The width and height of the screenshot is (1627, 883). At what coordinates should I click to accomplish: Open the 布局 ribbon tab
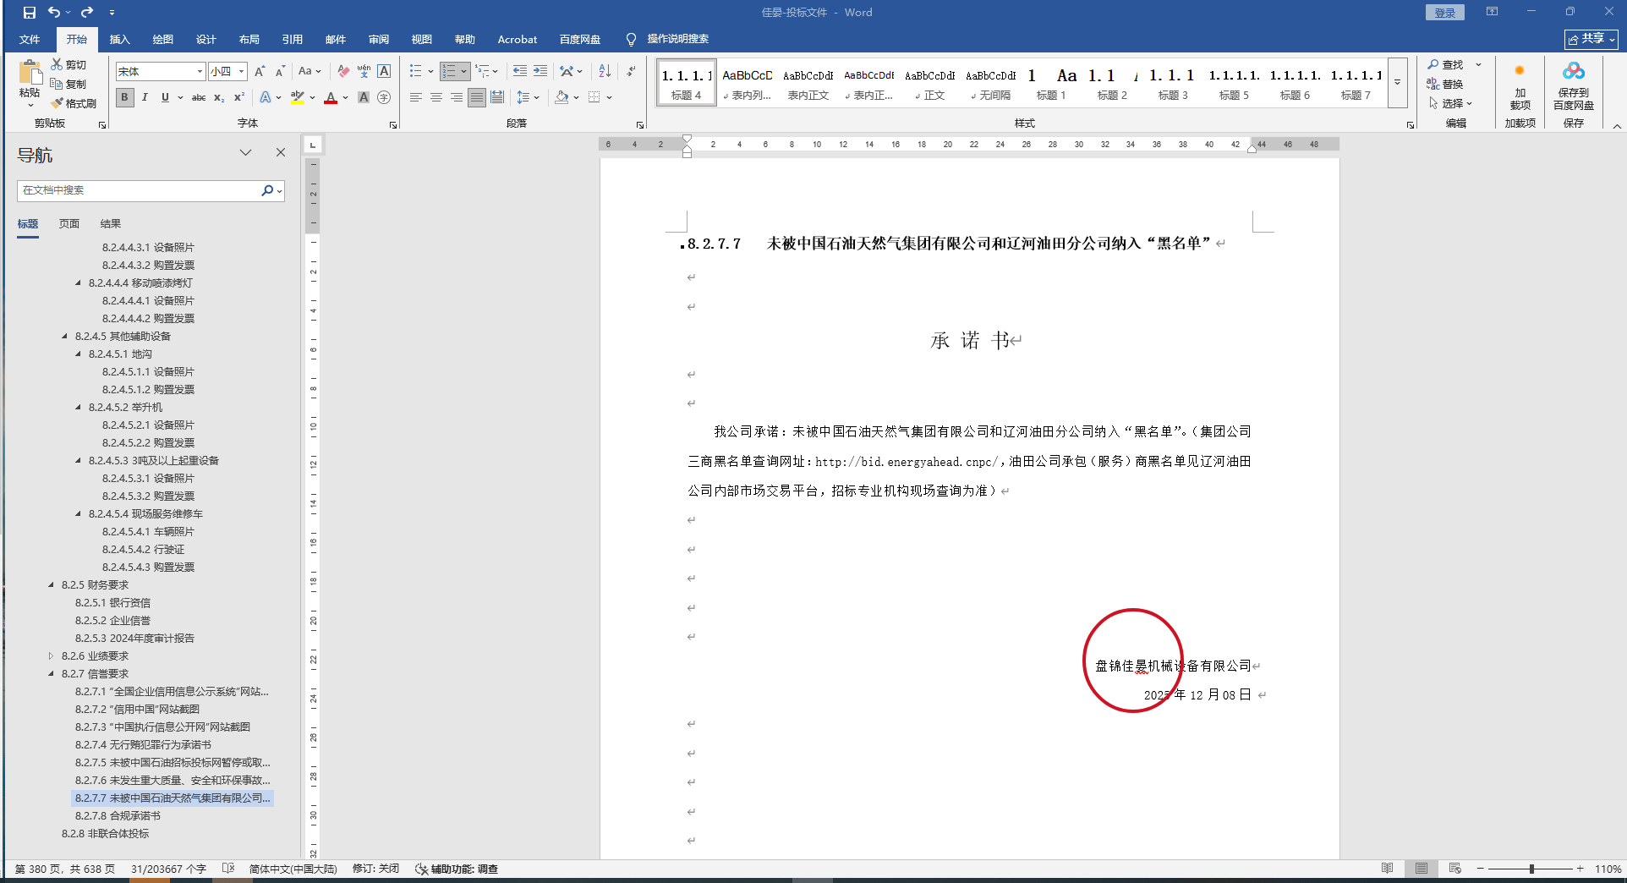pos(249,40)
